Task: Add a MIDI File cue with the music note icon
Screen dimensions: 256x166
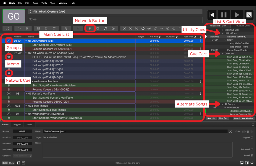Action: (105, 28)
